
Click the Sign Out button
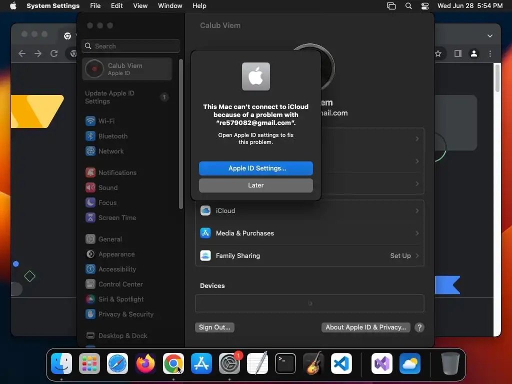(214, 327)
